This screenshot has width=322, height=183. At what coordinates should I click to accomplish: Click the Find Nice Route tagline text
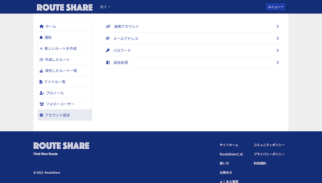click(46, 154)
